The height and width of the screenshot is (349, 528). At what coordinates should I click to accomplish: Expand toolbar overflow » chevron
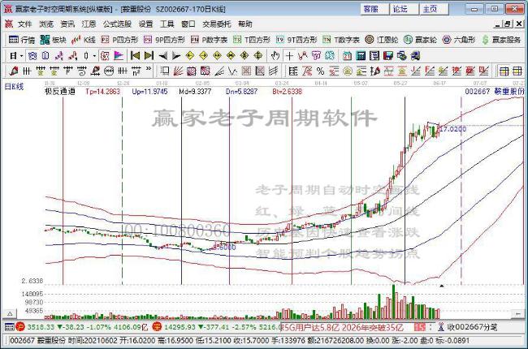(x=149, y=69)
